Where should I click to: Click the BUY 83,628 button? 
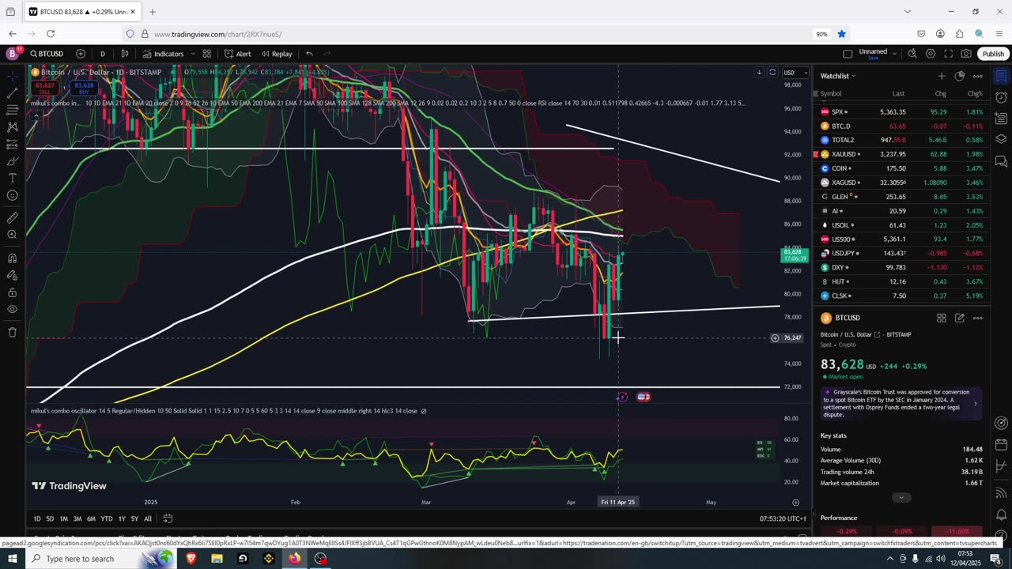(85, 87)
